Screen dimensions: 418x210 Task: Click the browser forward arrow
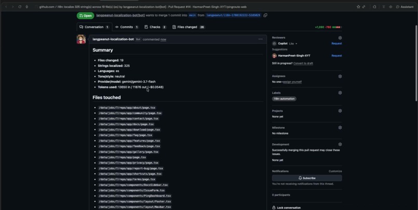point(12,7)
